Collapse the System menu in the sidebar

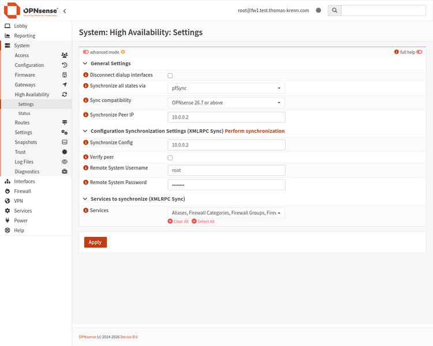click(x=36, y=46)
